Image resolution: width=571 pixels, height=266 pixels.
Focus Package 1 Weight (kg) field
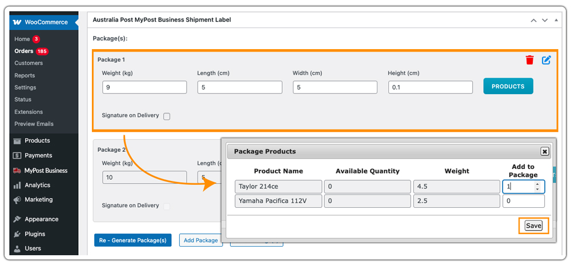click(x=144, y=87)
